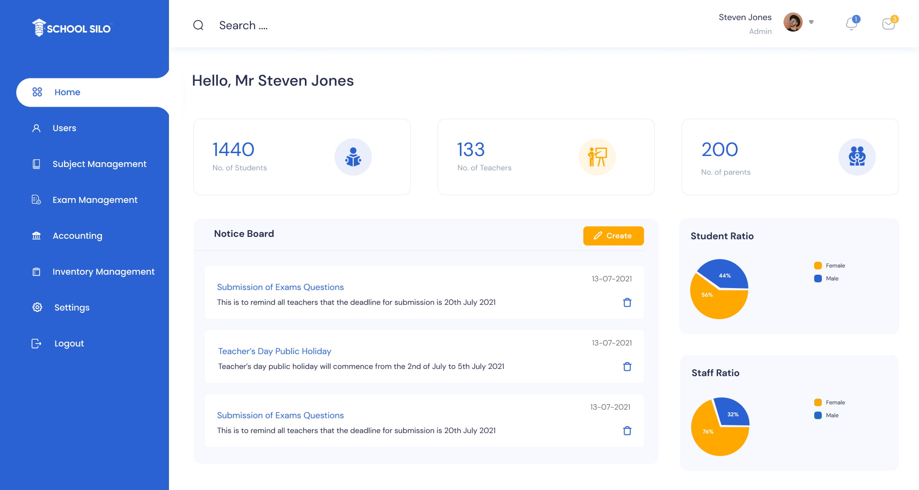Open the messages icon showing 3 unread
This screenshot has height=490, width=919.
pyautogui.click(x=889, y=24)
